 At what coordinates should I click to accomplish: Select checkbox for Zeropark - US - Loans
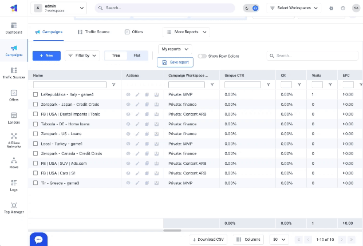[x=35, y=134]
